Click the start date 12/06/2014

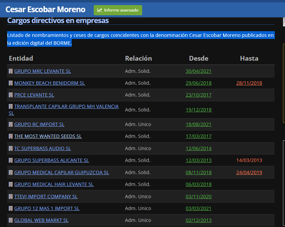198,148
